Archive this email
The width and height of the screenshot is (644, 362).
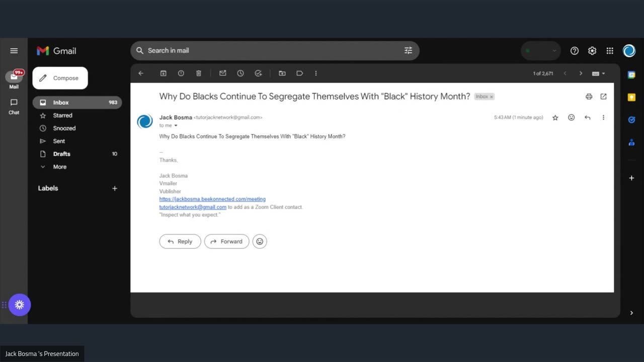164,73
